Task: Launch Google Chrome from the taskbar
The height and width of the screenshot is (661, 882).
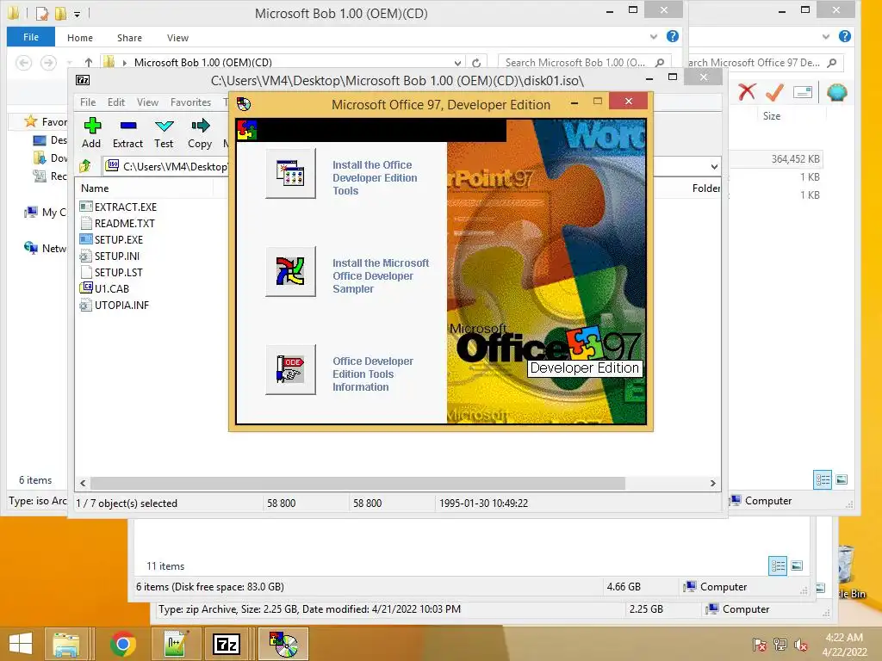Action: pyautogui.click(x=122, y=644)
